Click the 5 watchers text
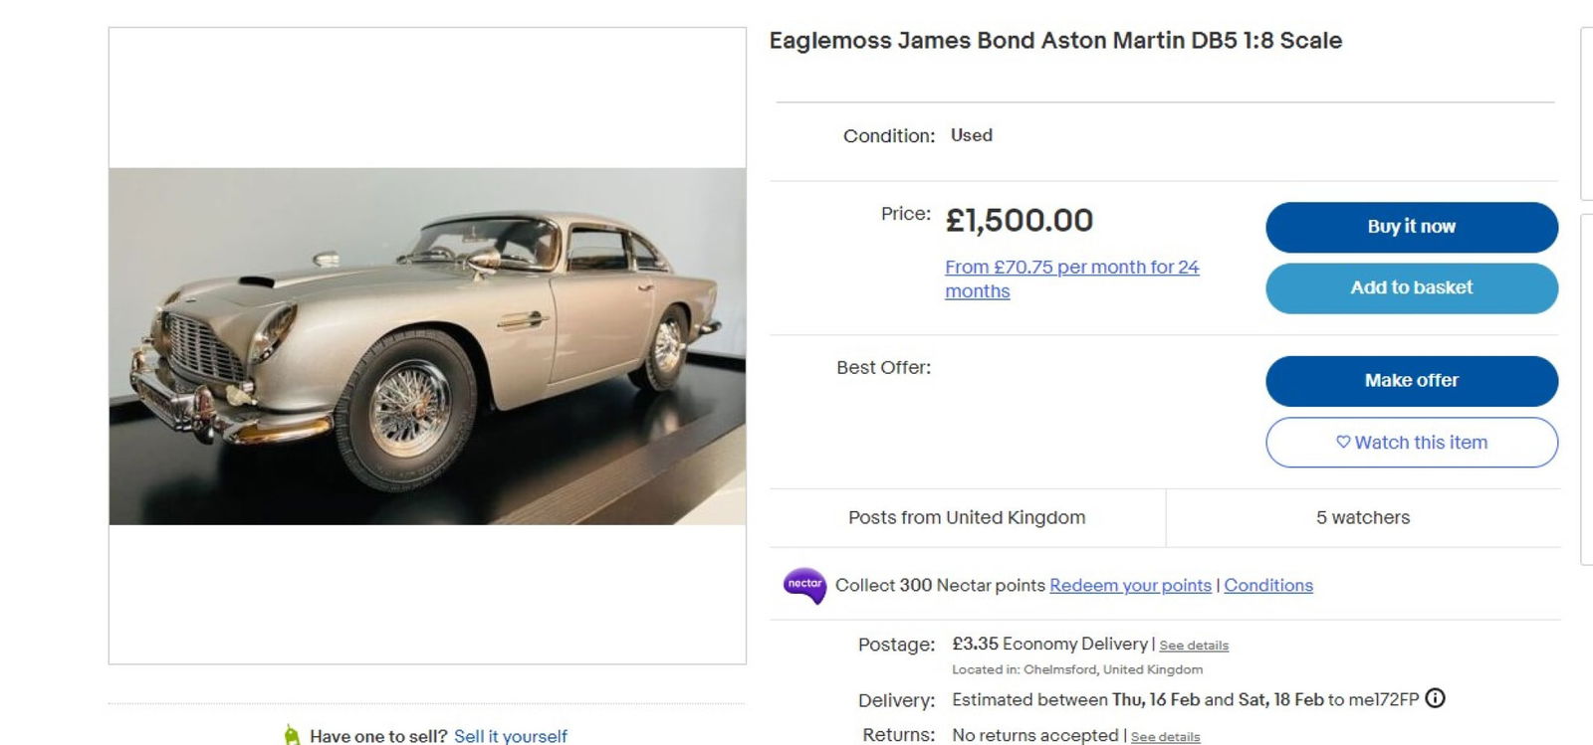The height and width of the screenshot is (745, 1593). [x=1361, y=517]
